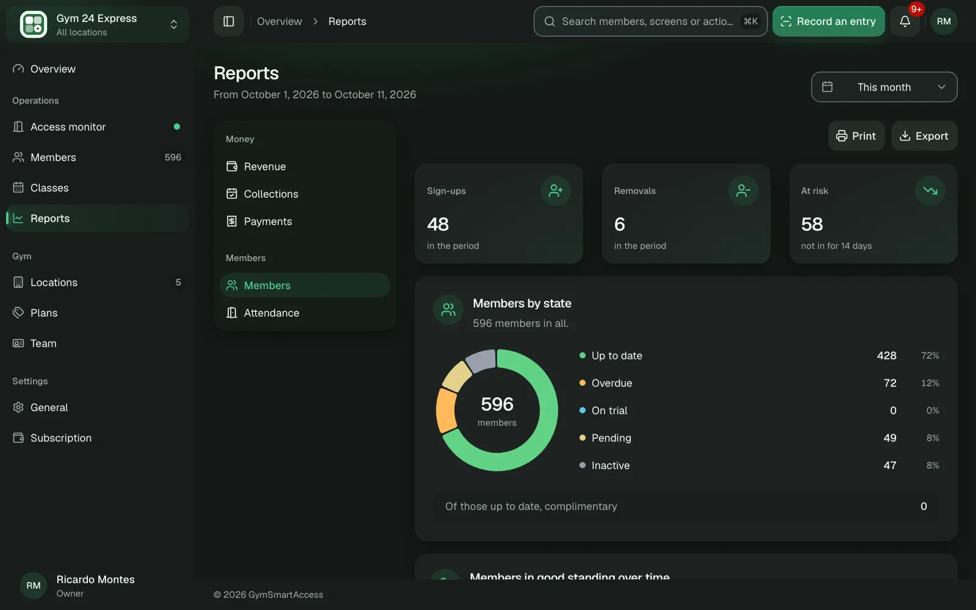Click the Removals remove-member icon
Image resolution: width=976 pixels, height=610 pixels.
tap(743, 191)
